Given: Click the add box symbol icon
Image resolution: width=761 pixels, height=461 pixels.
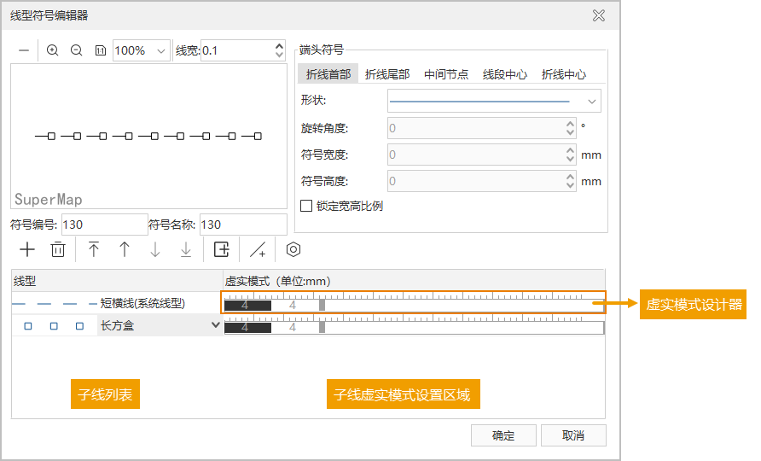Looking at the screenshot, I should (x=222, y=249).
